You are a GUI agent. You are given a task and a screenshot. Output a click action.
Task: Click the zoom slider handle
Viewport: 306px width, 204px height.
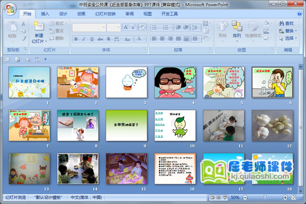(x=265, y=197)
